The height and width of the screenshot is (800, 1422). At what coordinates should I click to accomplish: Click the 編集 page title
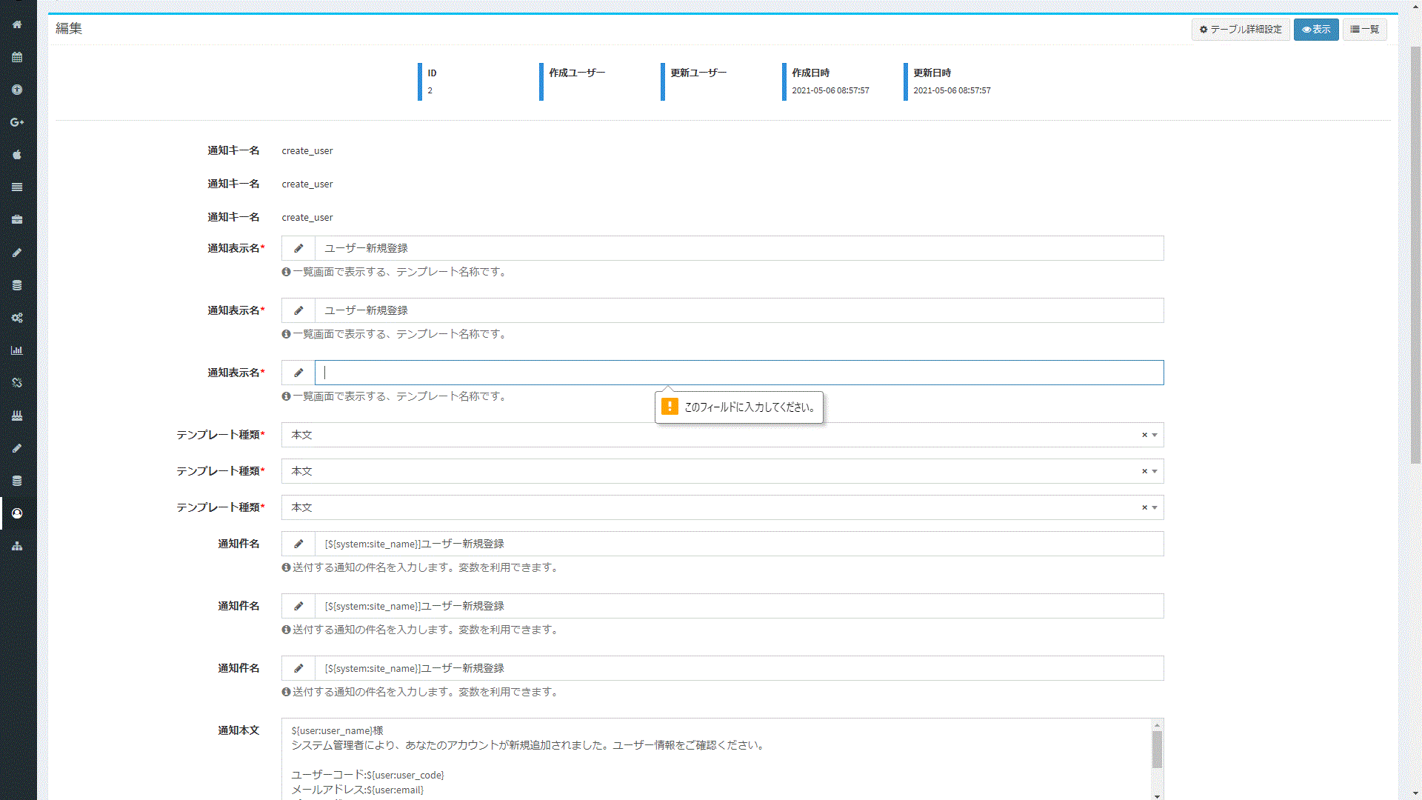69,28
